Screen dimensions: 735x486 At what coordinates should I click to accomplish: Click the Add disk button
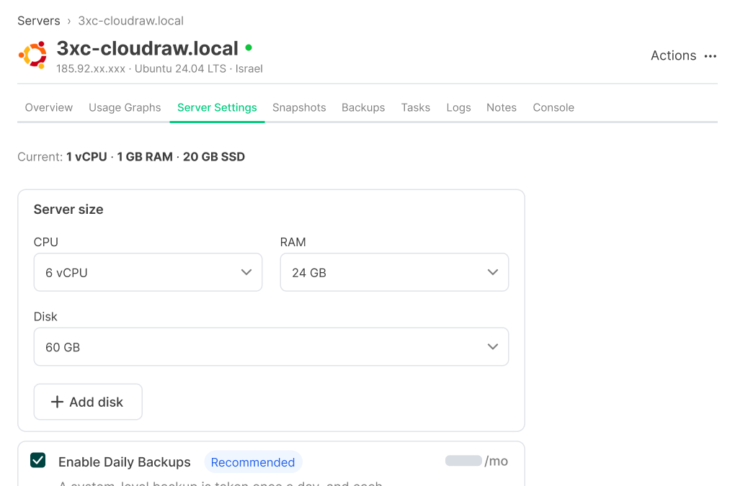88,402
